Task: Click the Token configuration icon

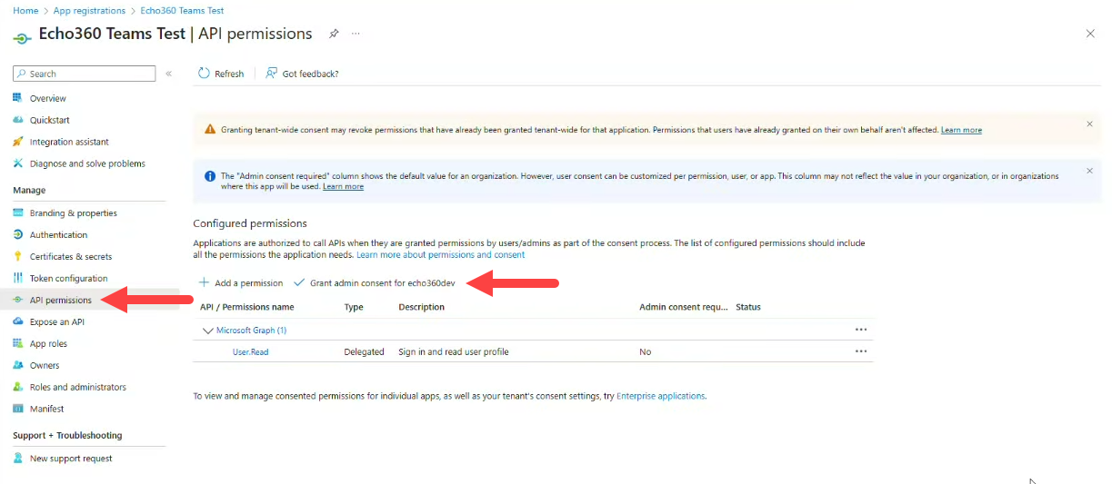Action: (x=18, y=278)
